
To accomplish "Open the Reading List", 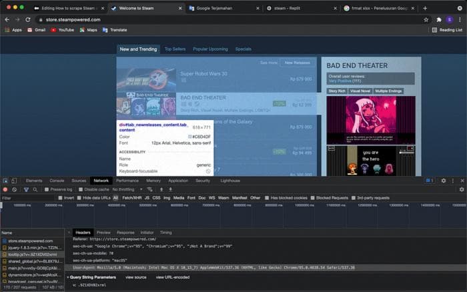I will 447,30.
